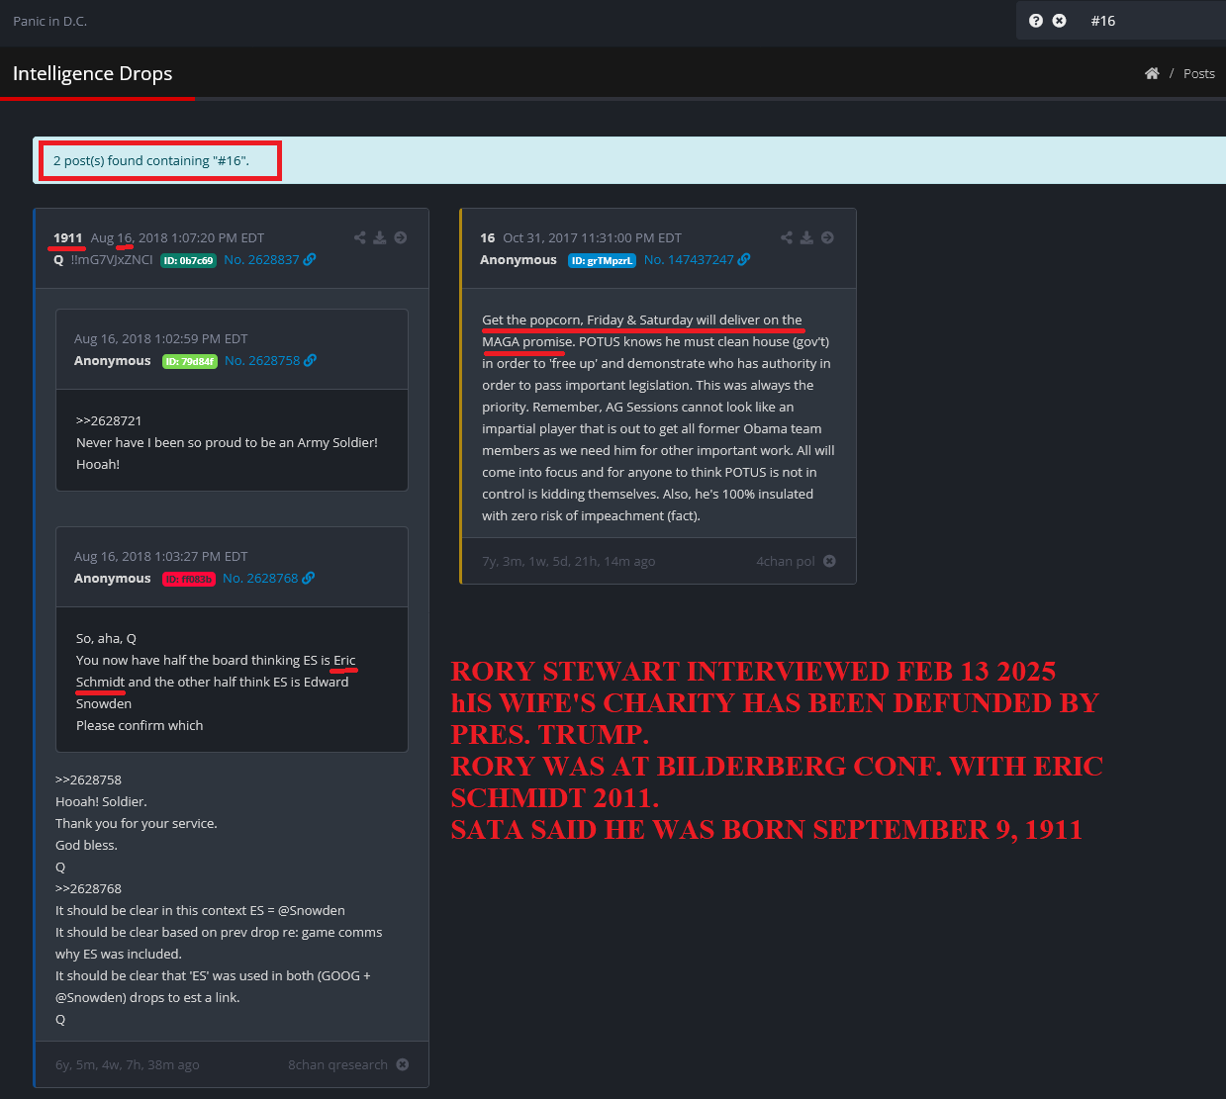Download post 1911 with the download icon
This screenshot has width=1226, height=1099.
pos(380,237)
